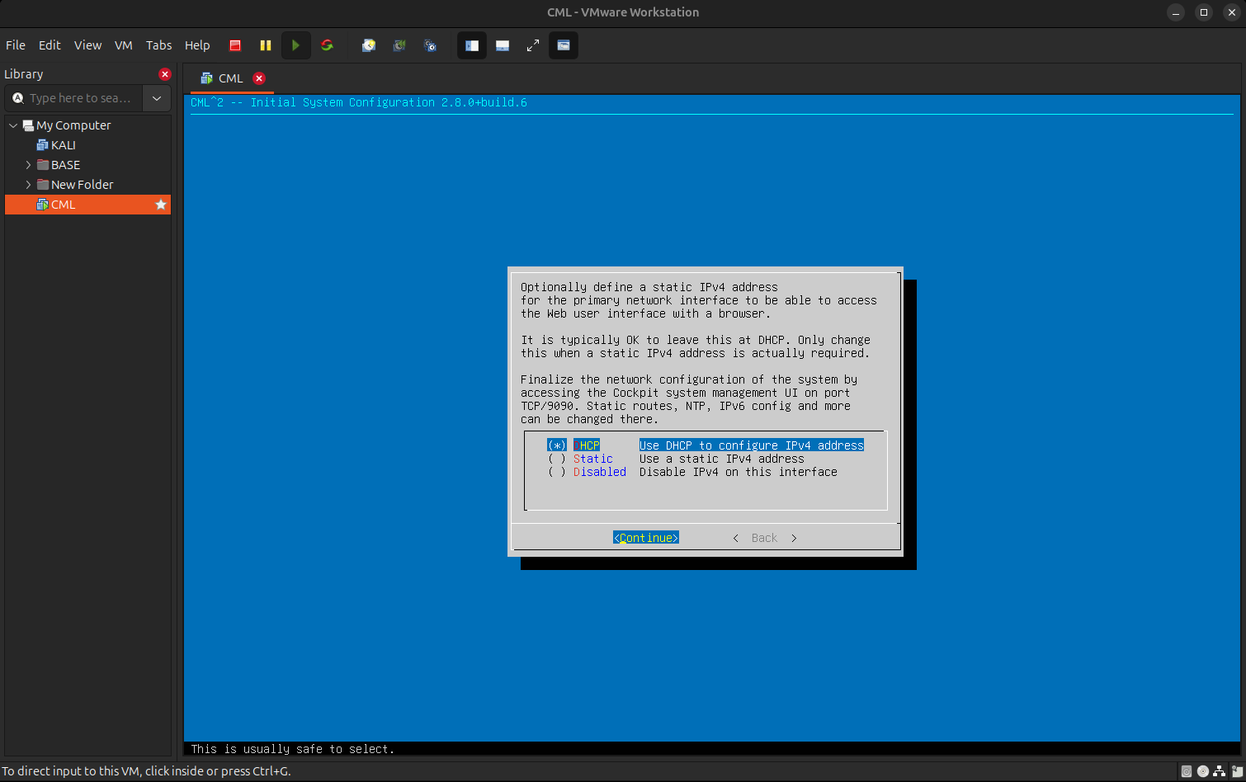The width and height of the screenshot is (1246, 782).
Task: Choose the Disabled IPv4 radio option
Action: (558, 472)
